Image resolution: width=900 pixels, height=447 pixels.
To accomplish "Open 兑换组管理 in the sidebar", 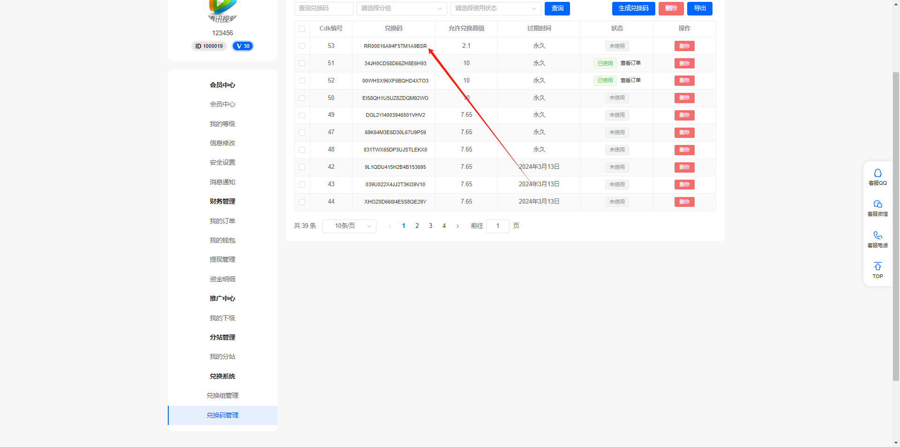I will (223, 395).
